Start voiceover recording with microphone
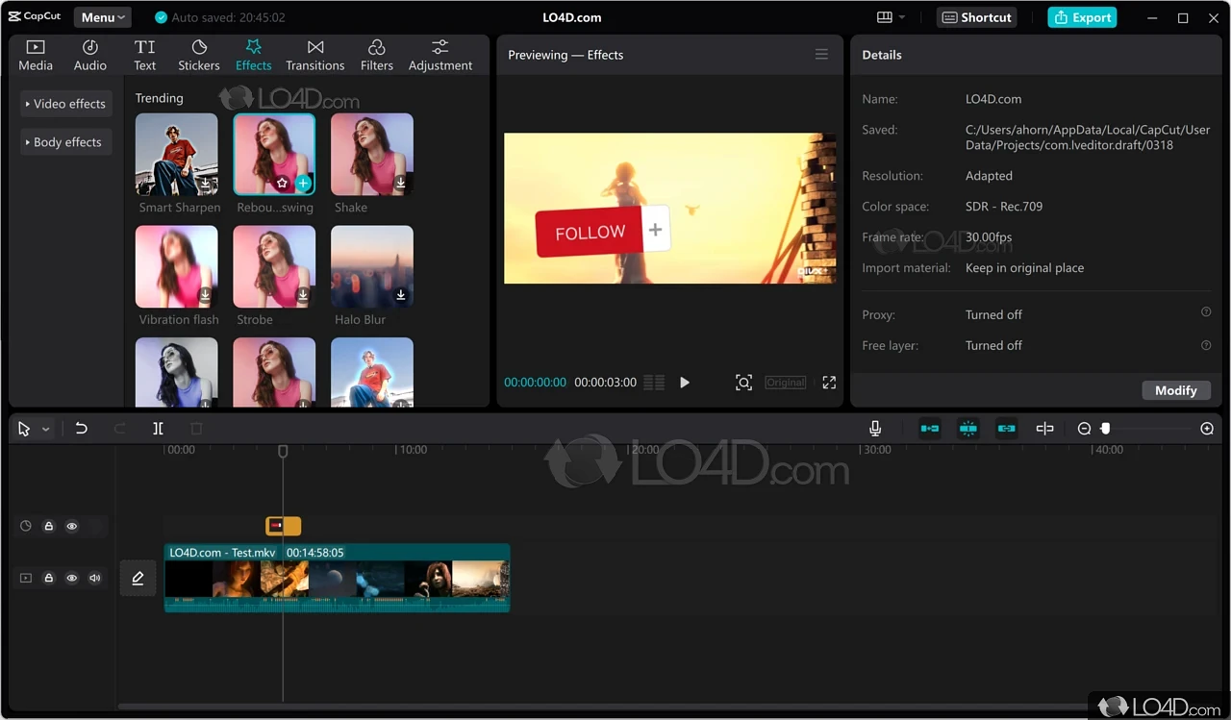This screenshot has height=720, width=1231. (875, 429)
